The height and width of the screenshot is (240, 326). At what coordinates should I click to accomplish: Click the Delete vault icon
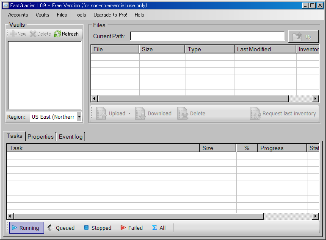coord(33,34)
